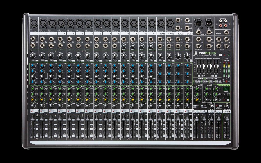Enable the PHANTOM power switch
Screen dimensions: 261x163
(x=221, y=55)
